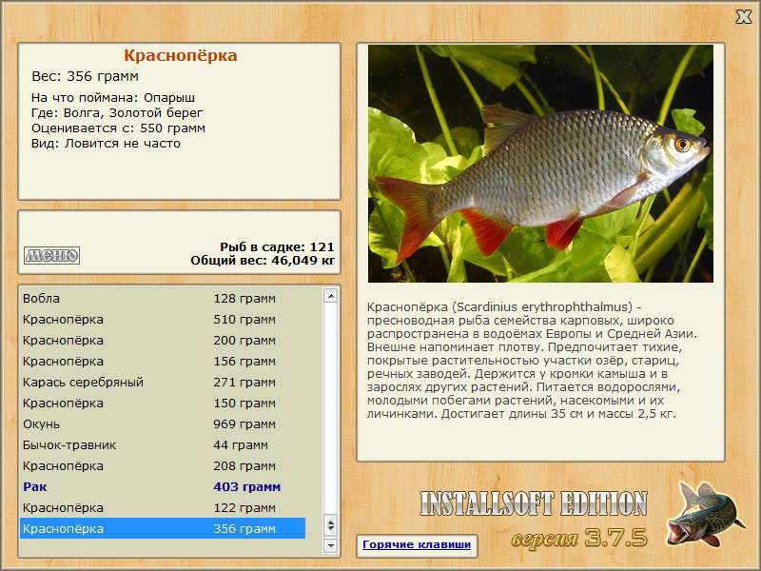Select Бычок-травник 44 грамм row
Image resolution: width=761 pixels, height=571 pixels.
tap(163, 444)
